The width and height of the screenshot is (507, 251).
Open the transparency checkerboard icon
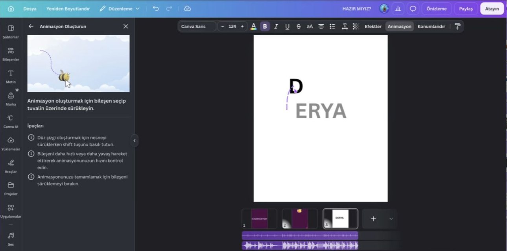coord(356,26)
